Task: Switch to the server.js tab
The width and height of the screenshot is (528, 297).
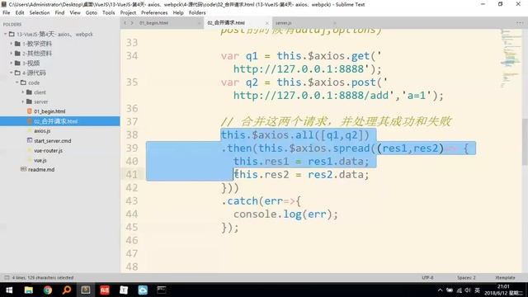Action: point(283,23)
